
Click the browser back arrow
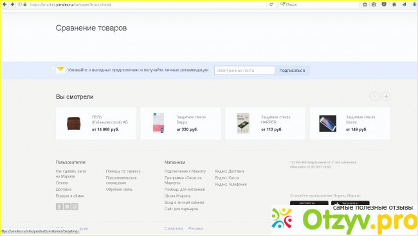click(x=5, y=5)
